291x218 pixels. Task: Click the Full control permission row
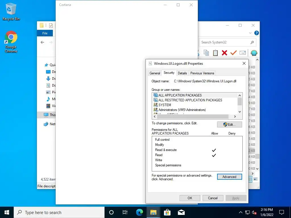point(197,140)
